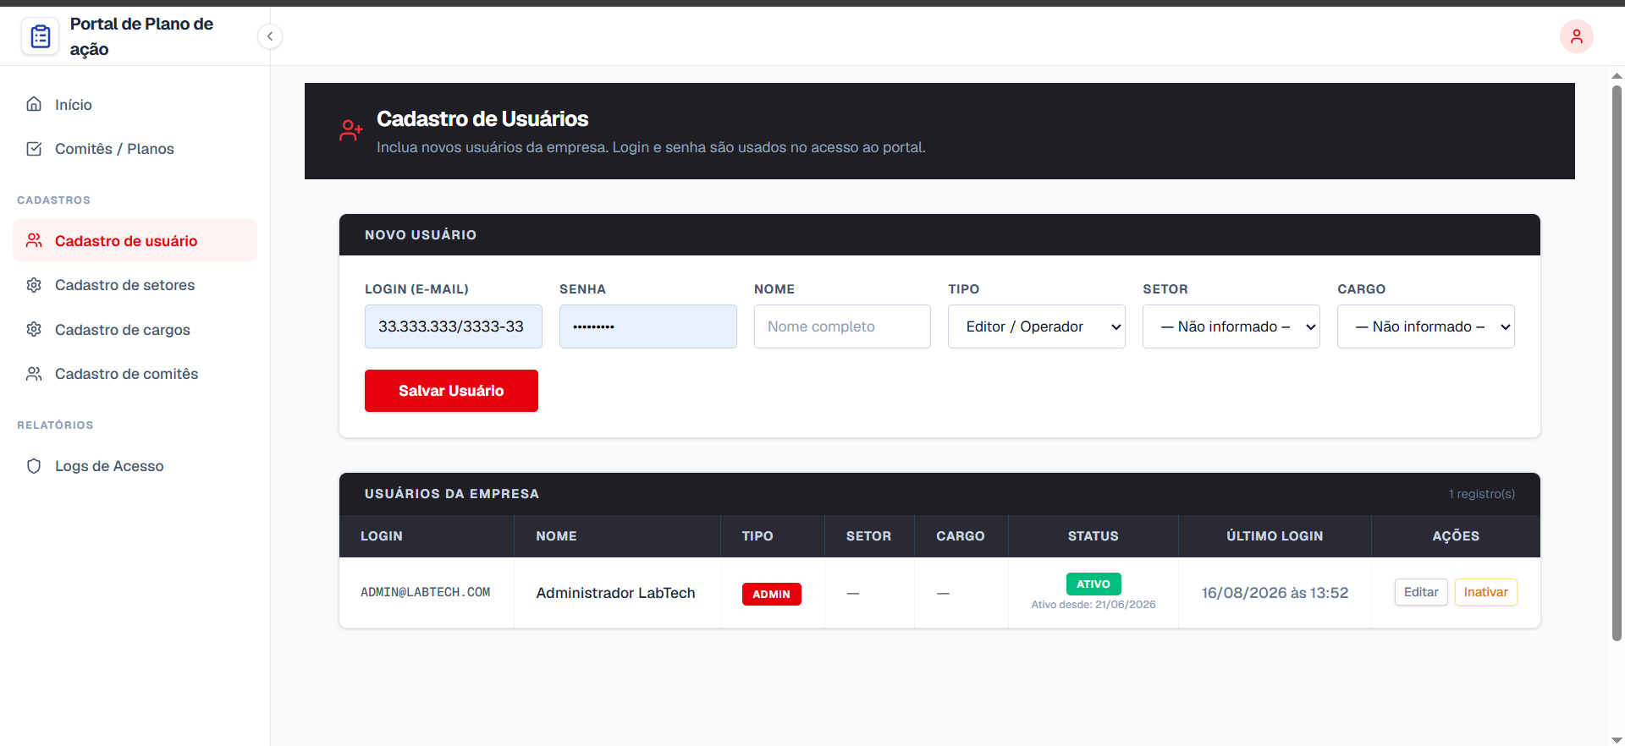Click the portal clipboard logo icon
The width and height of the screenshot is (1625, 746).
click(41, 36)
